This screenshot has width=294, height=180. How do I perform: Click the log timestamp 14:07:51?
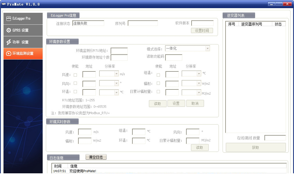pyautogui.click(x=59, y=171)
